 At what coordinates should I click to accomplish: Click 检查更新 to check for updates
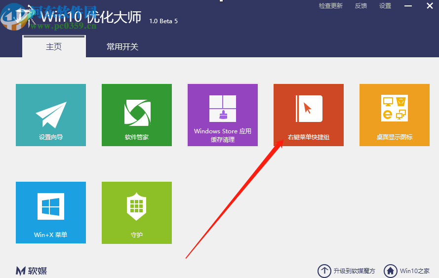pyautogui.click(x=330, y=6)
